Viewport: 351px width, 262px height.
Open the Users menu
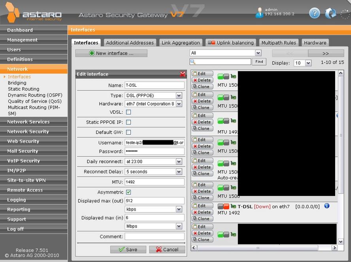coord(34,49)
